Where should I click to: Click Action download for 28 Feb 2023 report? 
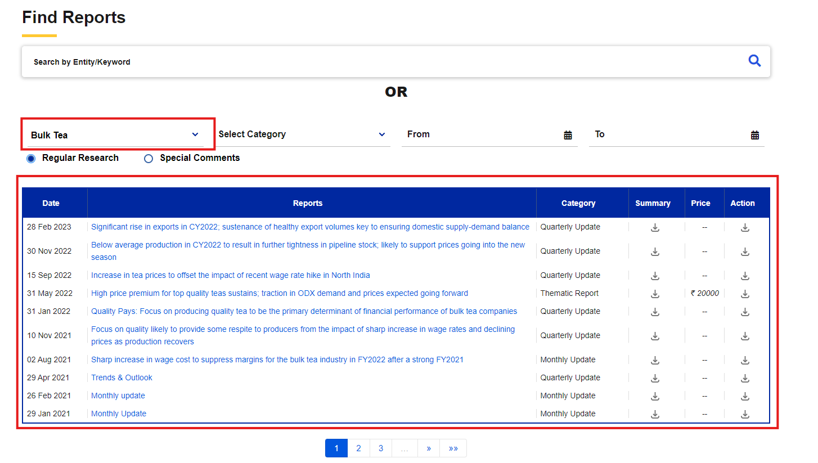tap(745, 227)
